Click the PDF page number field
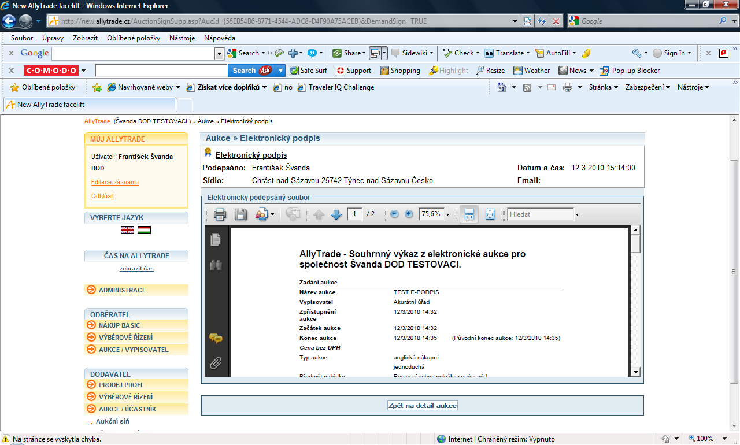Viewport: 740px width, 445px height. pos(354,214)
